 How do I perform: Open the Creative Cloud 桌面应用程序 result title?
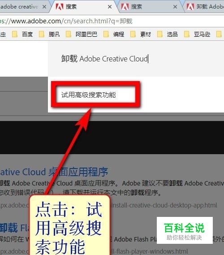[54, 172]
